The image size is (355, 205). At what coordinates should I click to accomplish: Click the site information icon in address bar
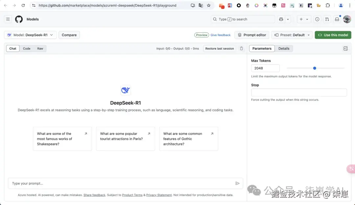point(34,6)
